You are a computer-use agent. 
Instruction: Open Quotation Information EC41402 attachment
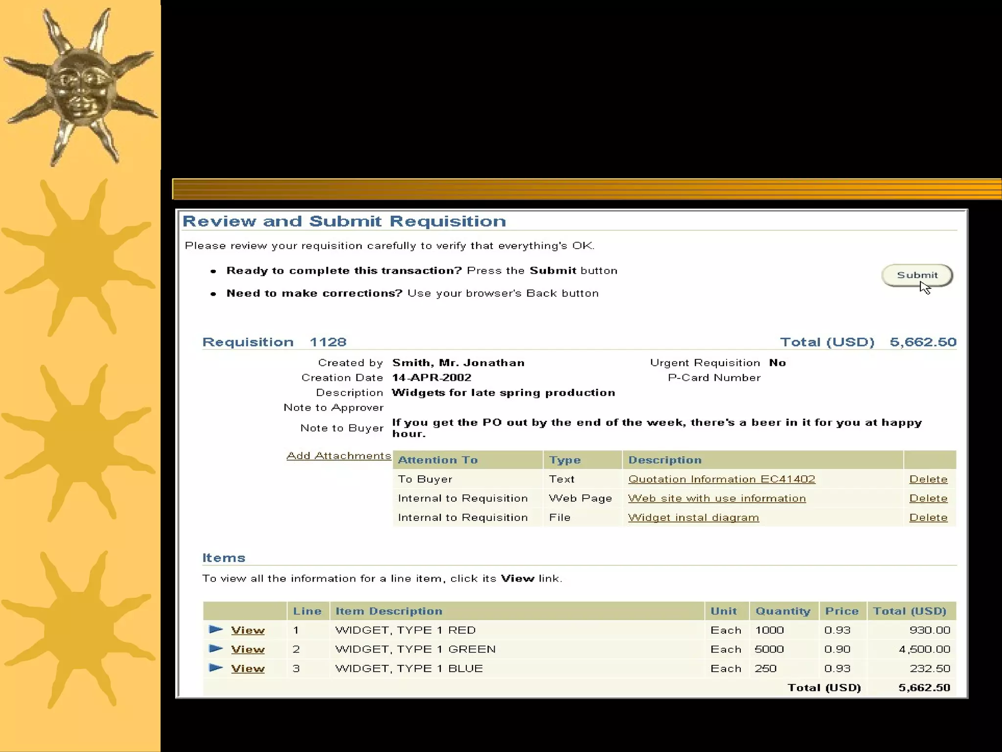(722, 479)
